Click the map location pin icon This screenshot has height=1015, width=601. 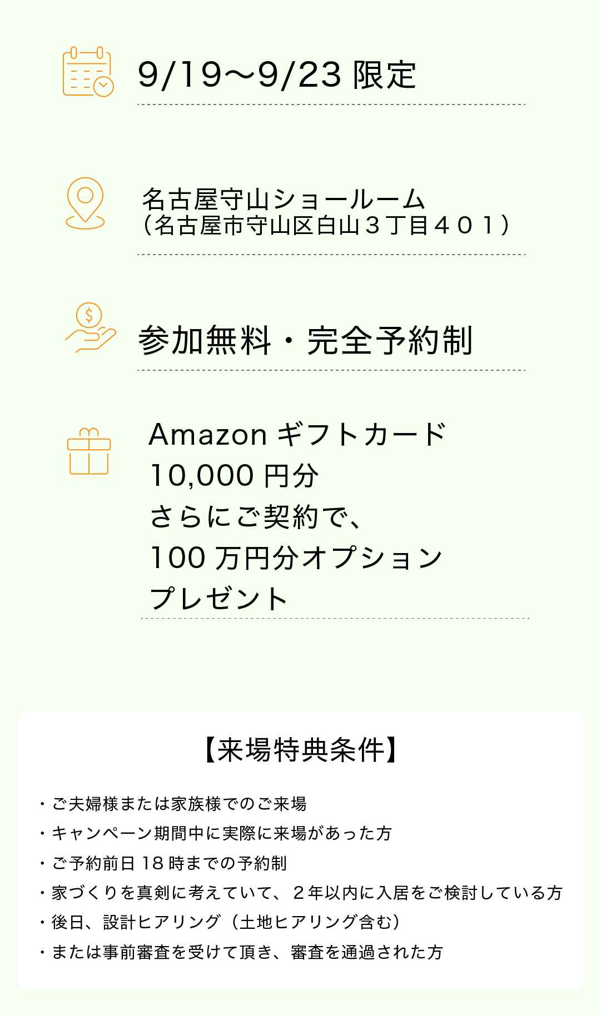pyautogui.click(x=85, y=203)
